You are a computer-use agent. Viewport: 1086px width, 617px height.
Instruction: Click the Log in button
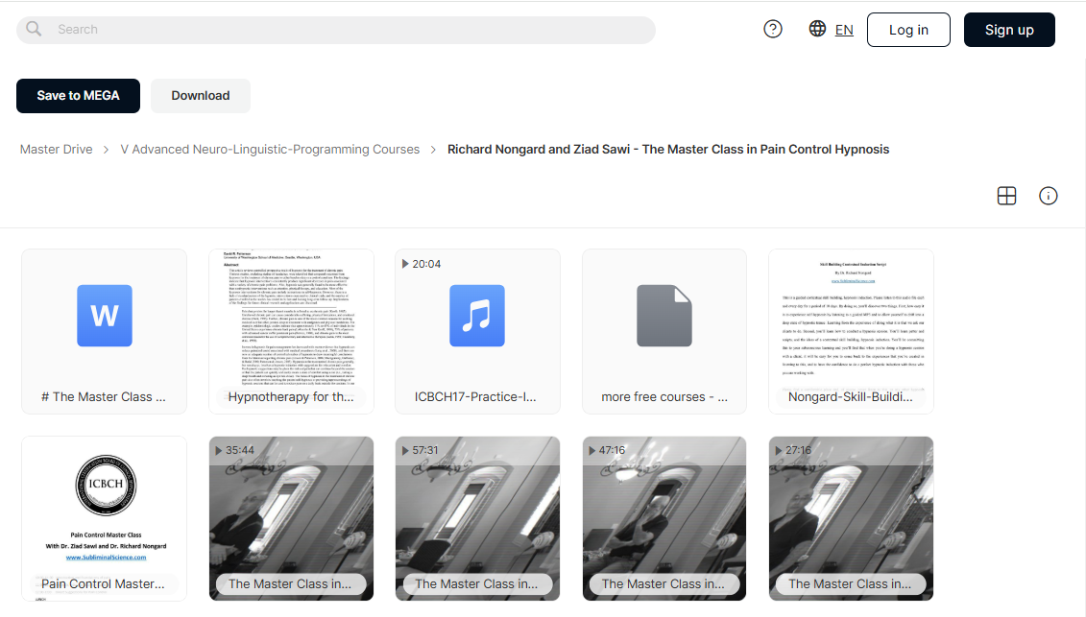(x=908, y=30)
